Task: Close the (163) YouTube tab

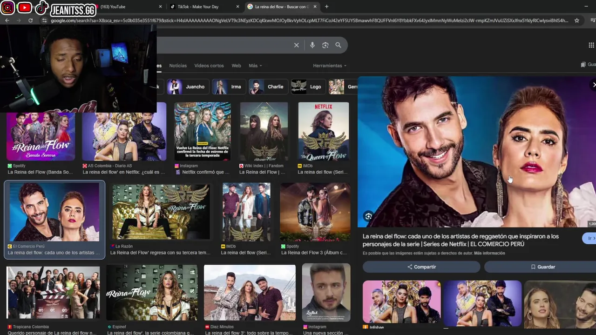Action: point(161,7)
